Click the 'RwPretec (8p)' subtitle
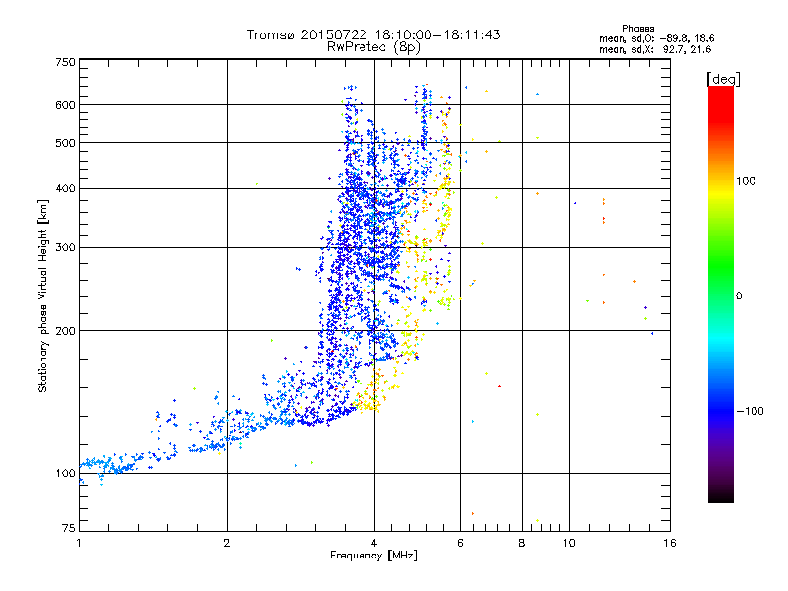Screen dimensions: 788x591 click(373, 47)
